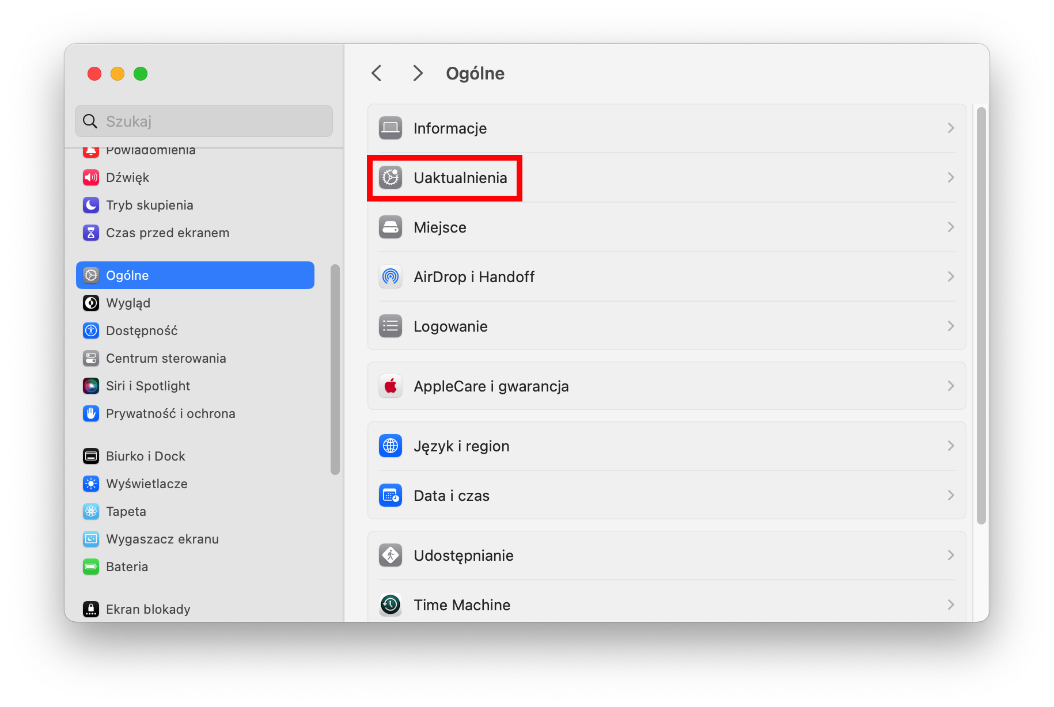The image size is (1054, 707).
Task: Click Tapeta label in the sidebar
Action: click(x=126, y=512)
